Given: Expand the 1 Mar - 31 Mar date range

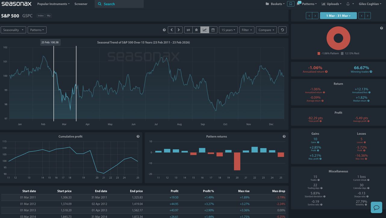Looking at the screenshot, I should [338, 16].
